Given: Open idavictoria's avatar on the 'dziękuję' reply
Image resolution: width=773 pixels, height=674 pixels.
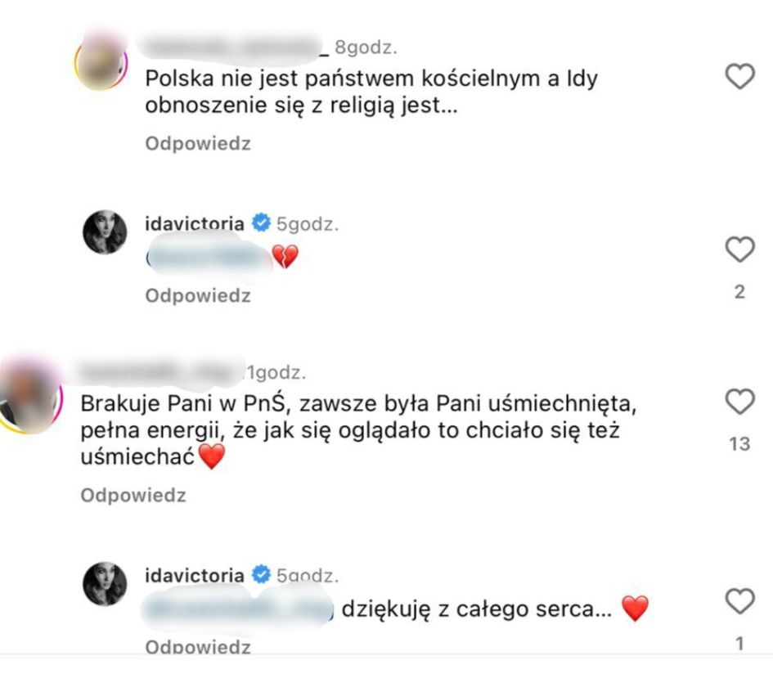Looking at the screenshot, I should coord(105,584).
